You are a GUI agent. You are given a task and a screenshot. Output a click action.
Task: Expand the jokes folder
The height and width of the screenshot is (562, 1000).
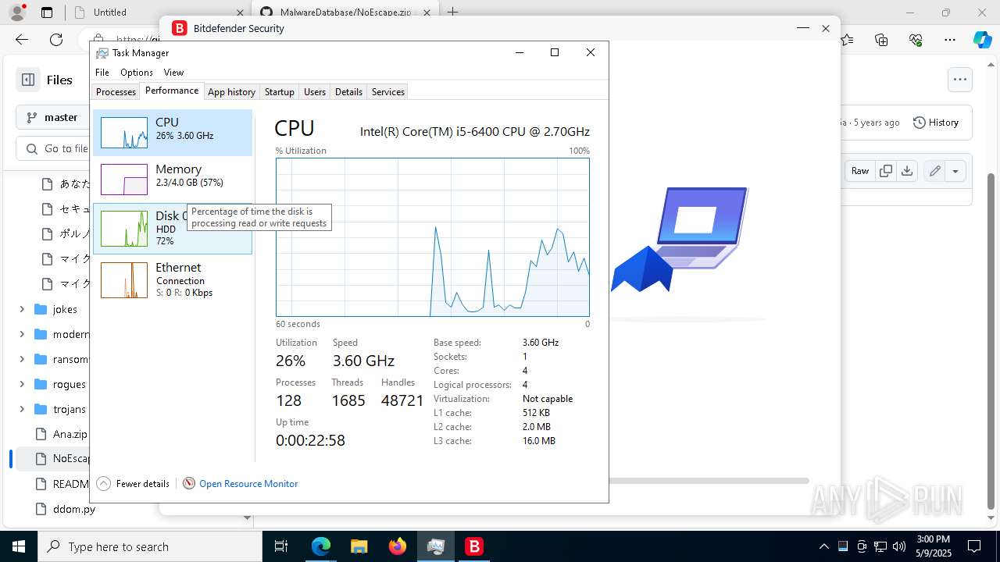coord(22,309)
